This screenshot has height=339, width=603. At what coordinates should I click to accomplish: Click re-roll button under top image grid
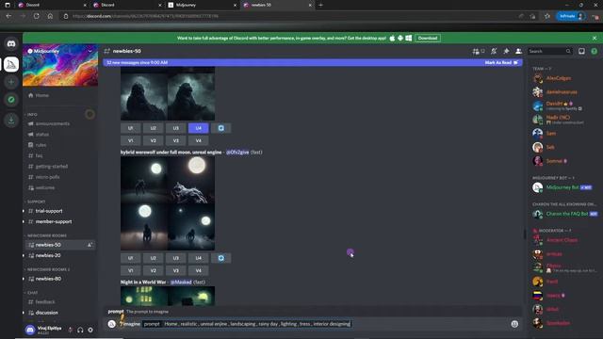pos(221,128)
